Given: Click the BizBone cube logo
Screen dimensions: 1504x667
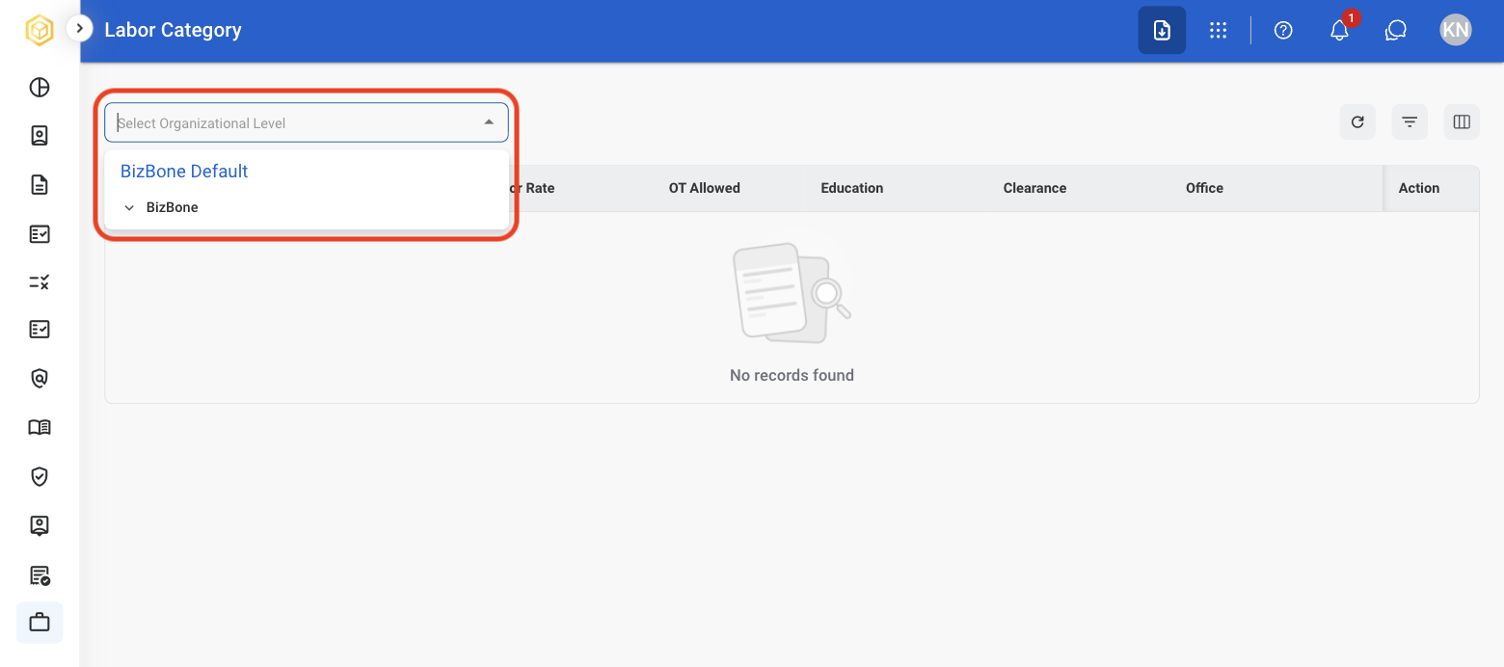Looking at the screenshot, I should point(40,30).
